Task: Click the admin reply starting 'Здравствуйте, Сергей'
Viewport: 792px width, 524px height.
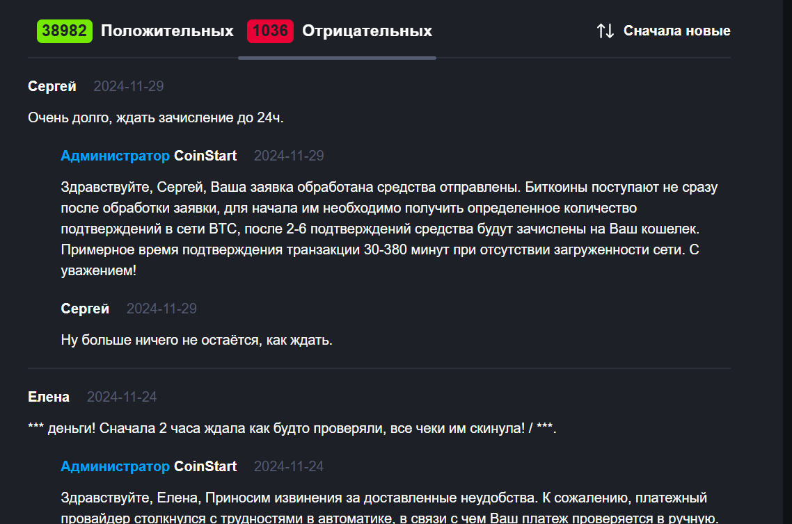Action: click(390, 229)
